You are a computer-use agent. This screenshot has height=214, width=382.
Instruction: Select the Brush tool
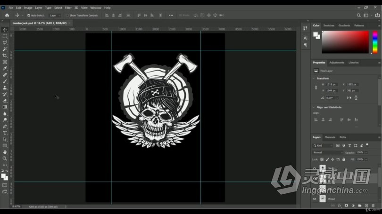coord(5,81)
